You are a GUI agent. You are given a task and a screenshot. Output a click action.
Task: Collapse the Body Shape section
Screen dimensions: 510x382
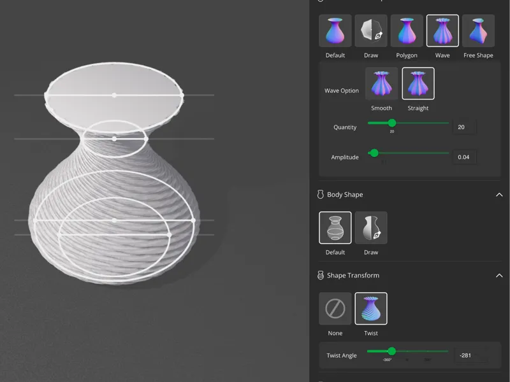[x=499, y=195]
